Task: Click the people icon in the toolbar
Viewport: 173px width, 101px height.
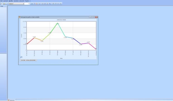Action: click(x=42, y=4)
